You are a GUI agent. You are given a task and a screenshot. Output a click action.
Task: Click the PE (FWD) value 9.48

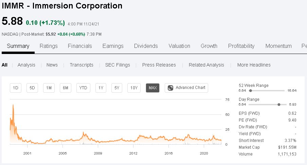292,120
